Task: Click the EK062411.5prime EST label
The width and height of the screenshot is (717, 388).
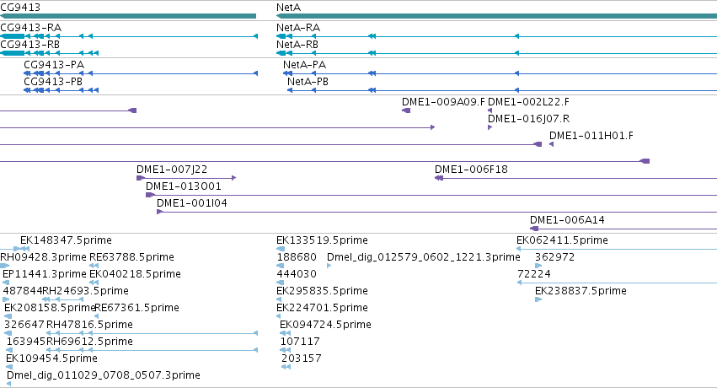Action: pos(563,240)
